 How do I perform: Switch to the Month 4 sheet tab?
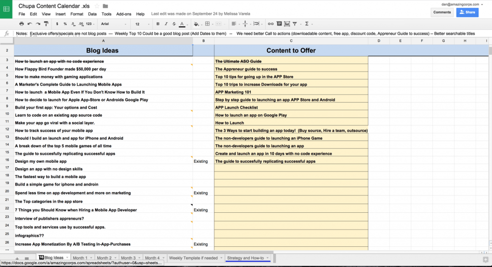tap(152, 258)
